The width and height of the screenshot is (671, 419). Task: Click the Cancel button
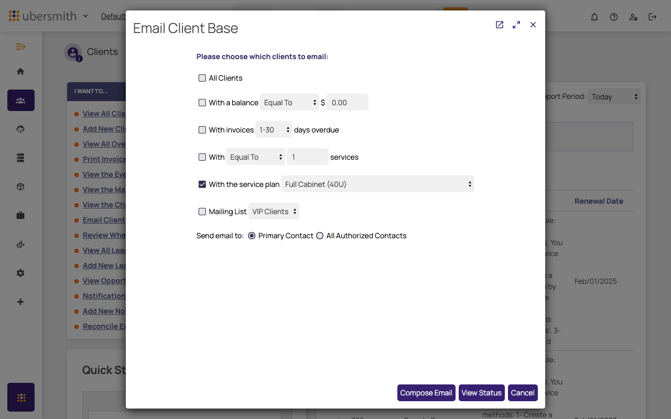pos(523,393)
